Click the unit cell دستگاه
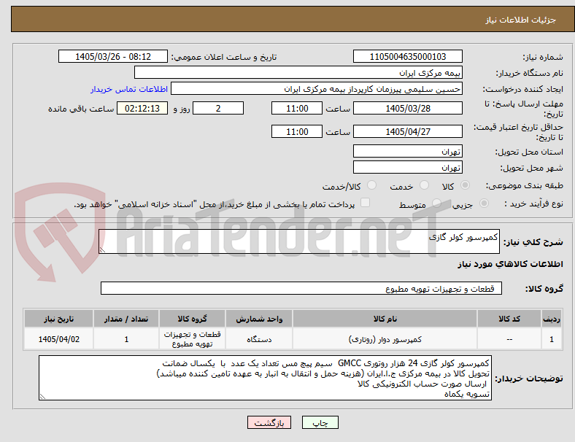 (x=259, y=339)
